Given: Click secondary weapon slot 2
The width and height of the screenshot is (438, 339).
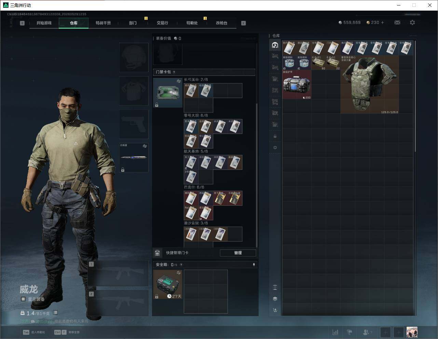Looking at the screenshot, I should coord(118,303).
